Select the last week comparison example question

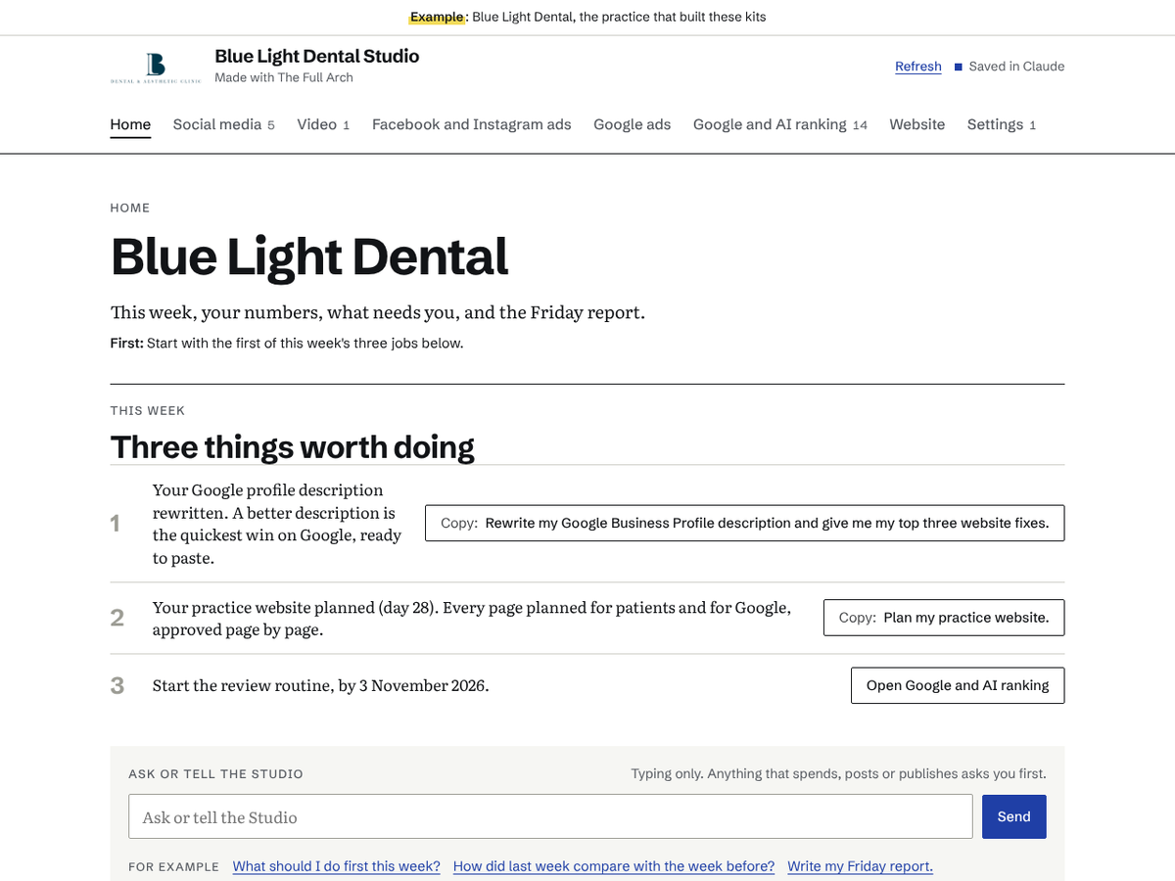coord(614,866)
